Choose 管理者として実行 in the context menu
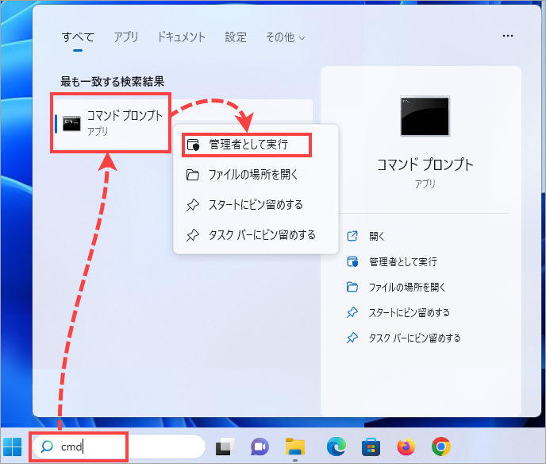 pos(247,145)
